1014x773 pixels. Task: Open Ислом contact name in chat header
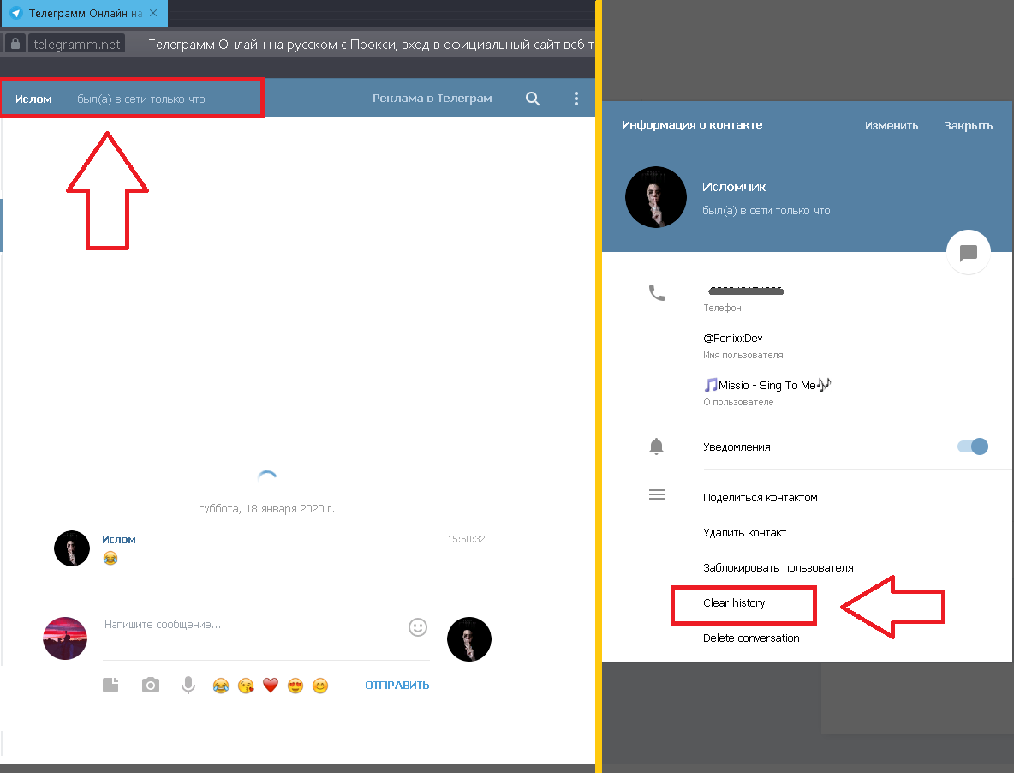pos(33,99)
